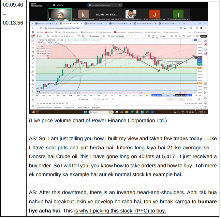Collapse the bottom panel chevron
This screenshot has width=221, height=218.
click(197, 108)
